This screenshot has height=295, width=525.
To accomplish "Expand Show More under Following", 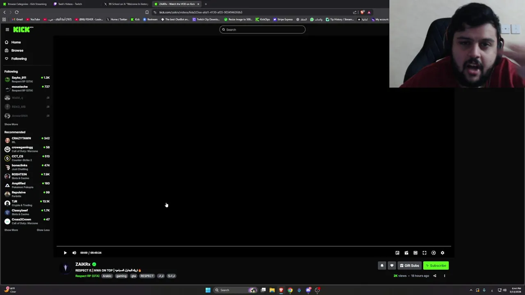I will click(11, 124).
